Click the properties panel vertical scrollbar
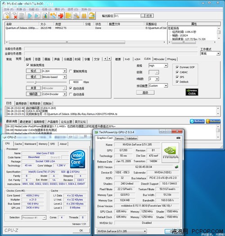 click(x=219, y=33)
